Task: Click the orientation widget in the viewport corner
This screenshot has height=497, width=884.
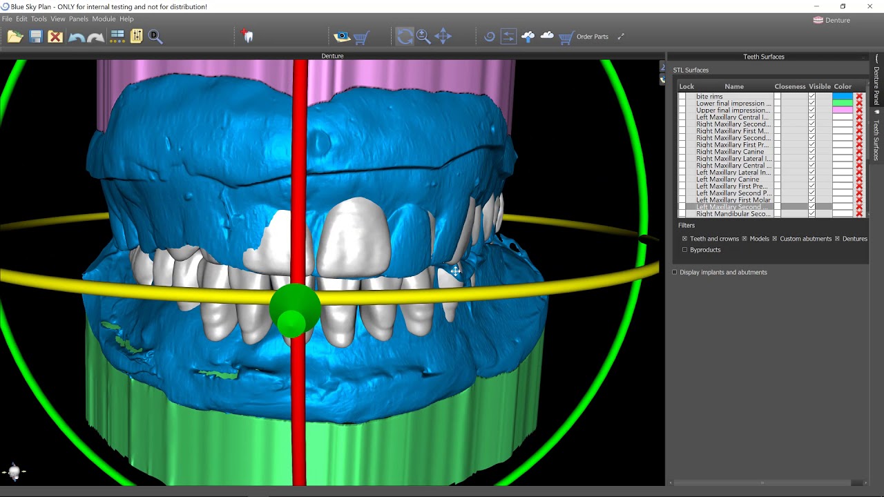Action: pos(14,472)
